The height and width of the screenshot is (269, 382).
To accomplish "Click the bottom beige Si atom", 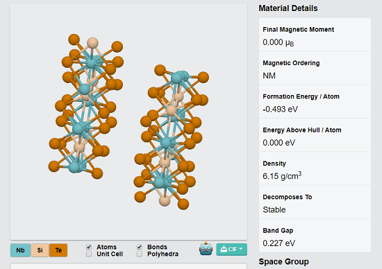I will click(165, 201).
